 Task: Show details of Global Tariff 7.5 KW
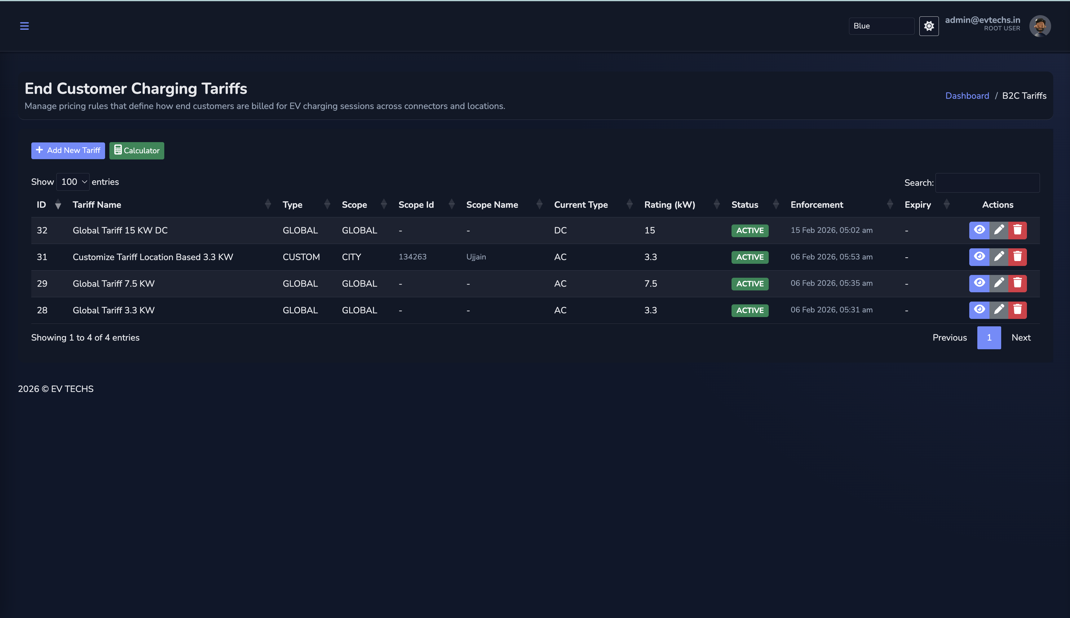[x=979, y=283]
